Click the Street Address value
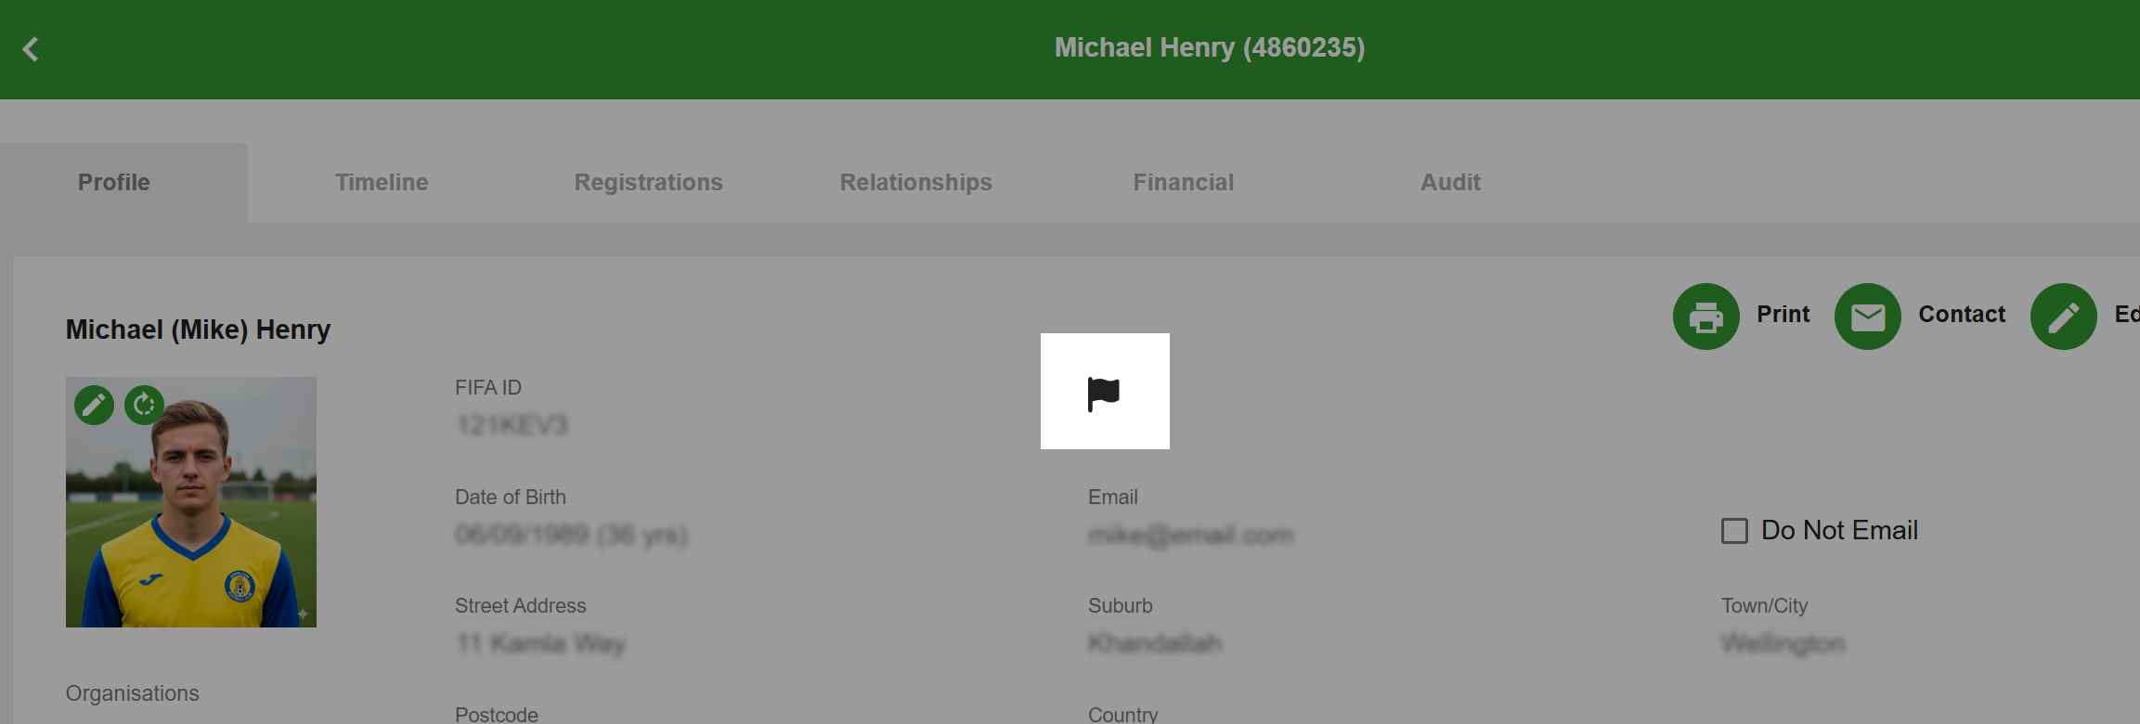Image resolution: width=2140 pixels, height=724 pixels. coord(541,644)
